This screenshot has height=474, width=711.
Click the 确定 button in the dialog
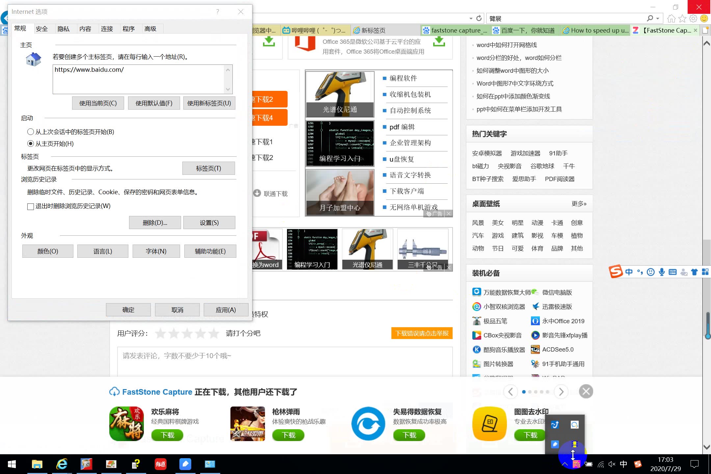click(128, 309)
